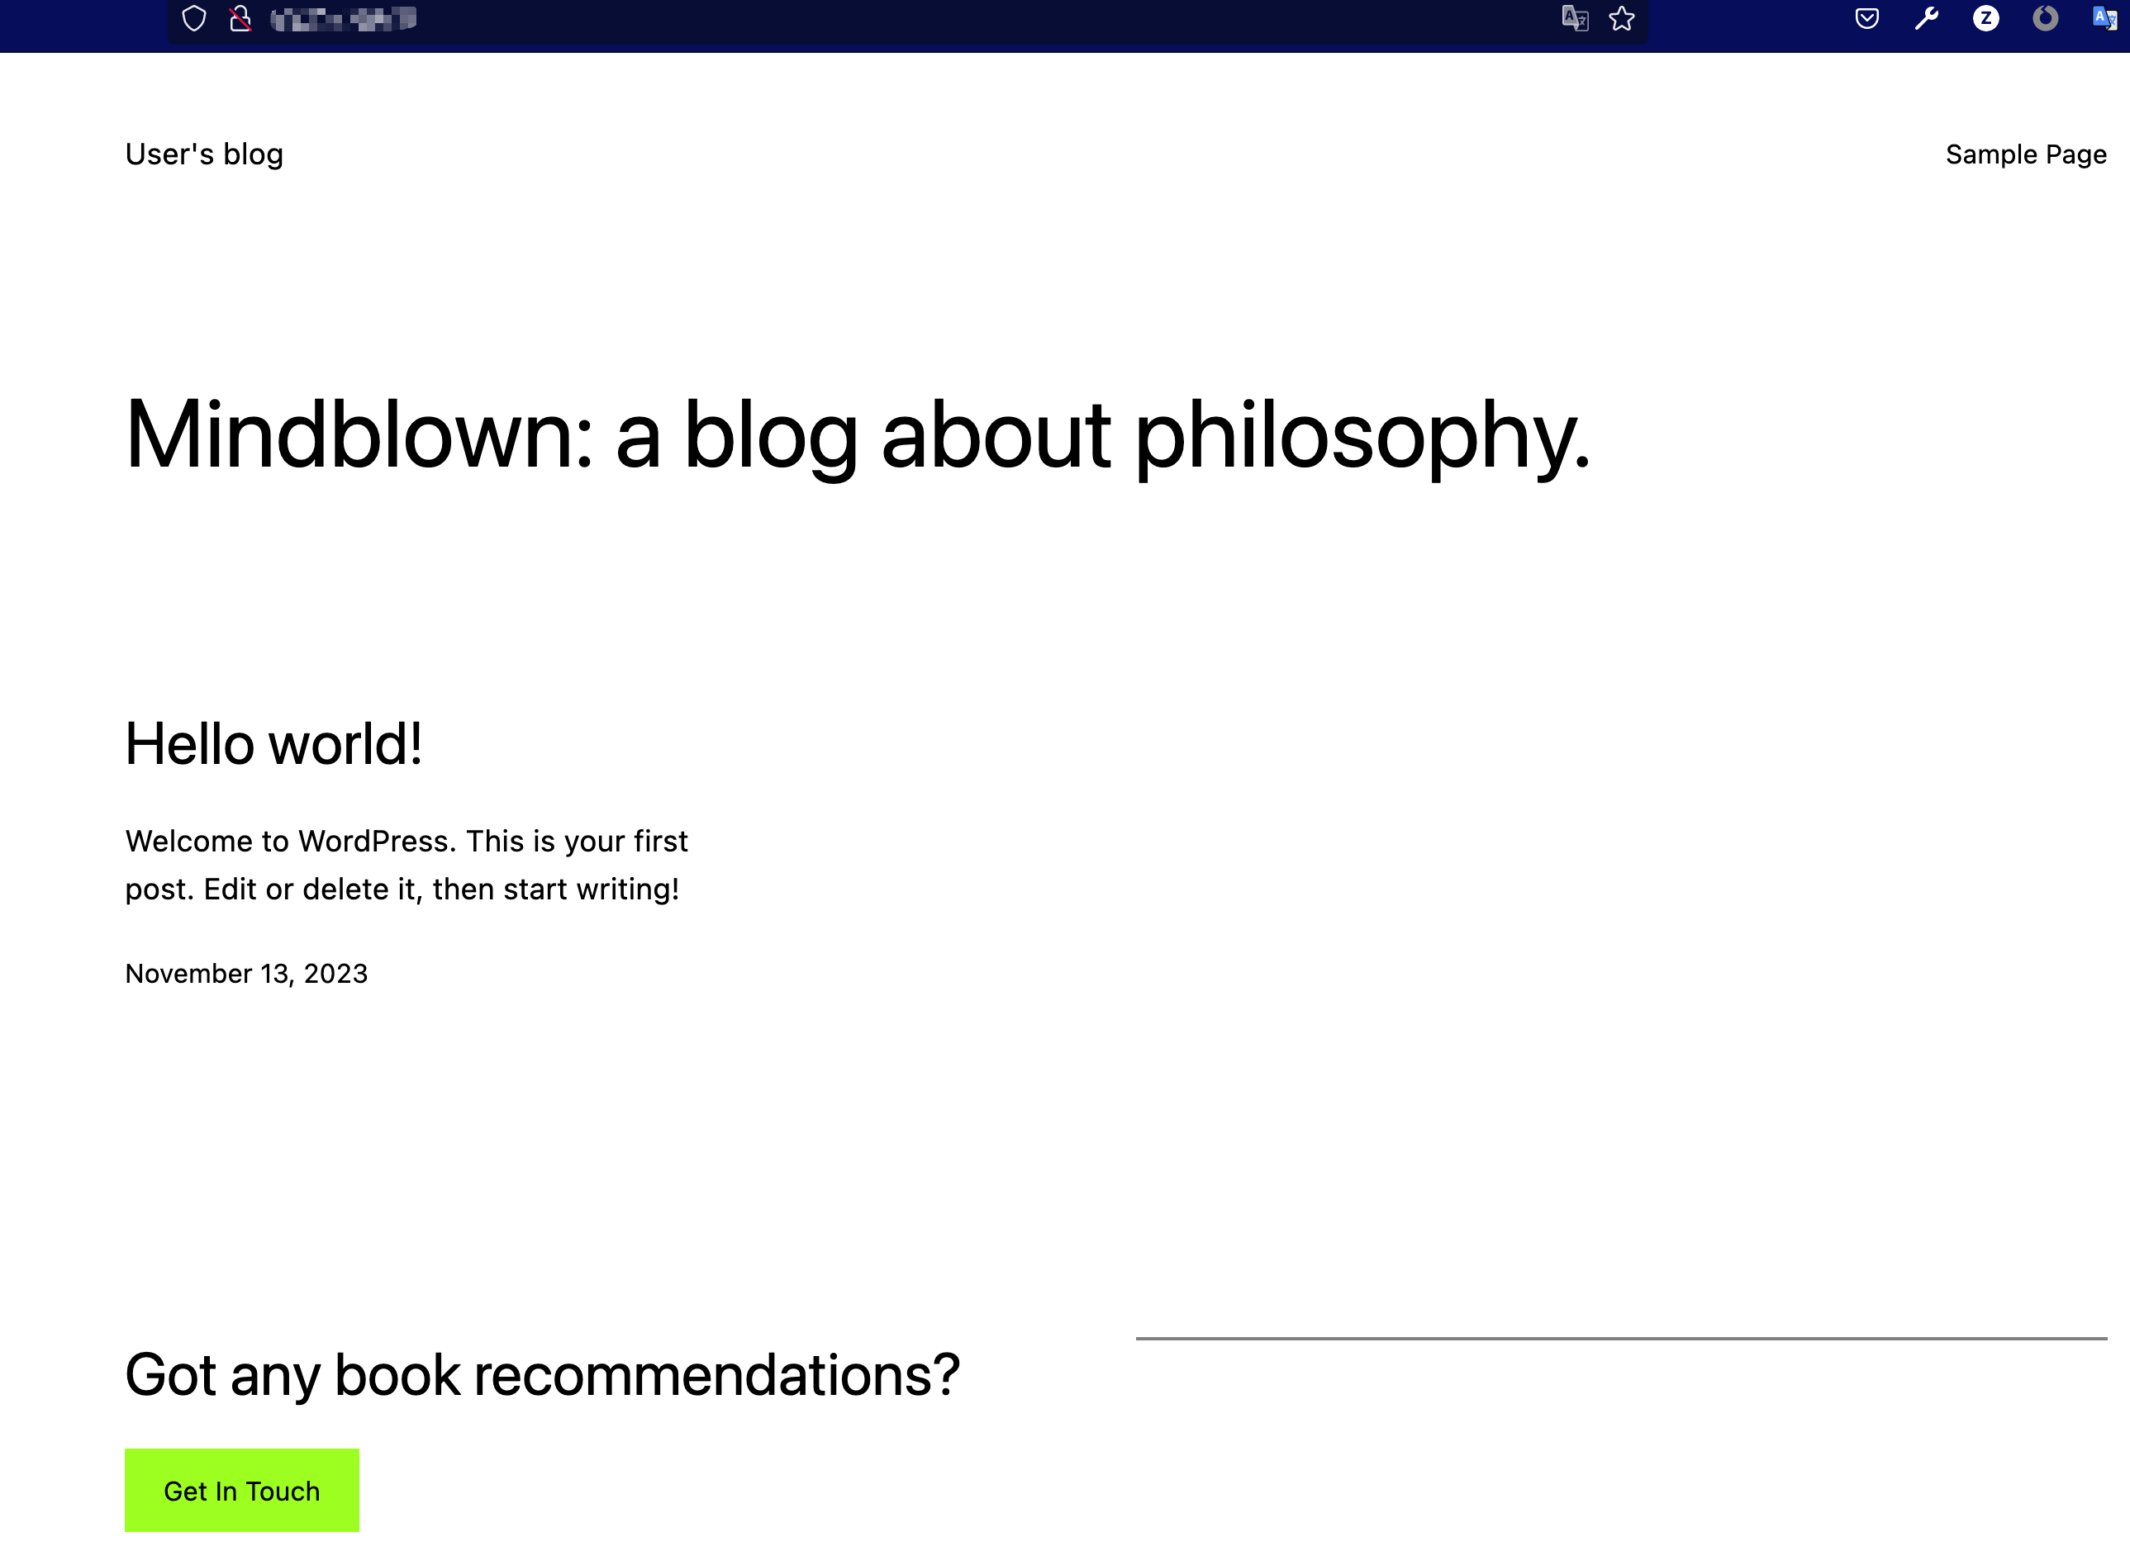This screenshot has height=1551, width=2130.
Task: Open the wrench developer tools icon
Action: (1926, 19)
